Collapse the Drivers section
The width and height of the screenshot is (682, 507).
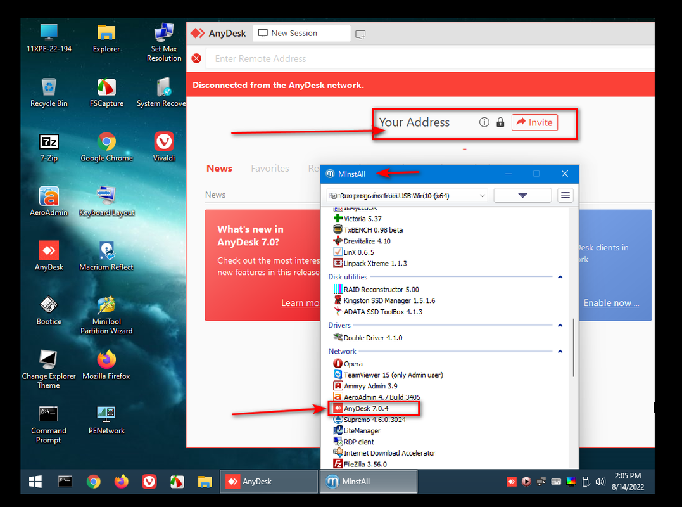[560, 325]
